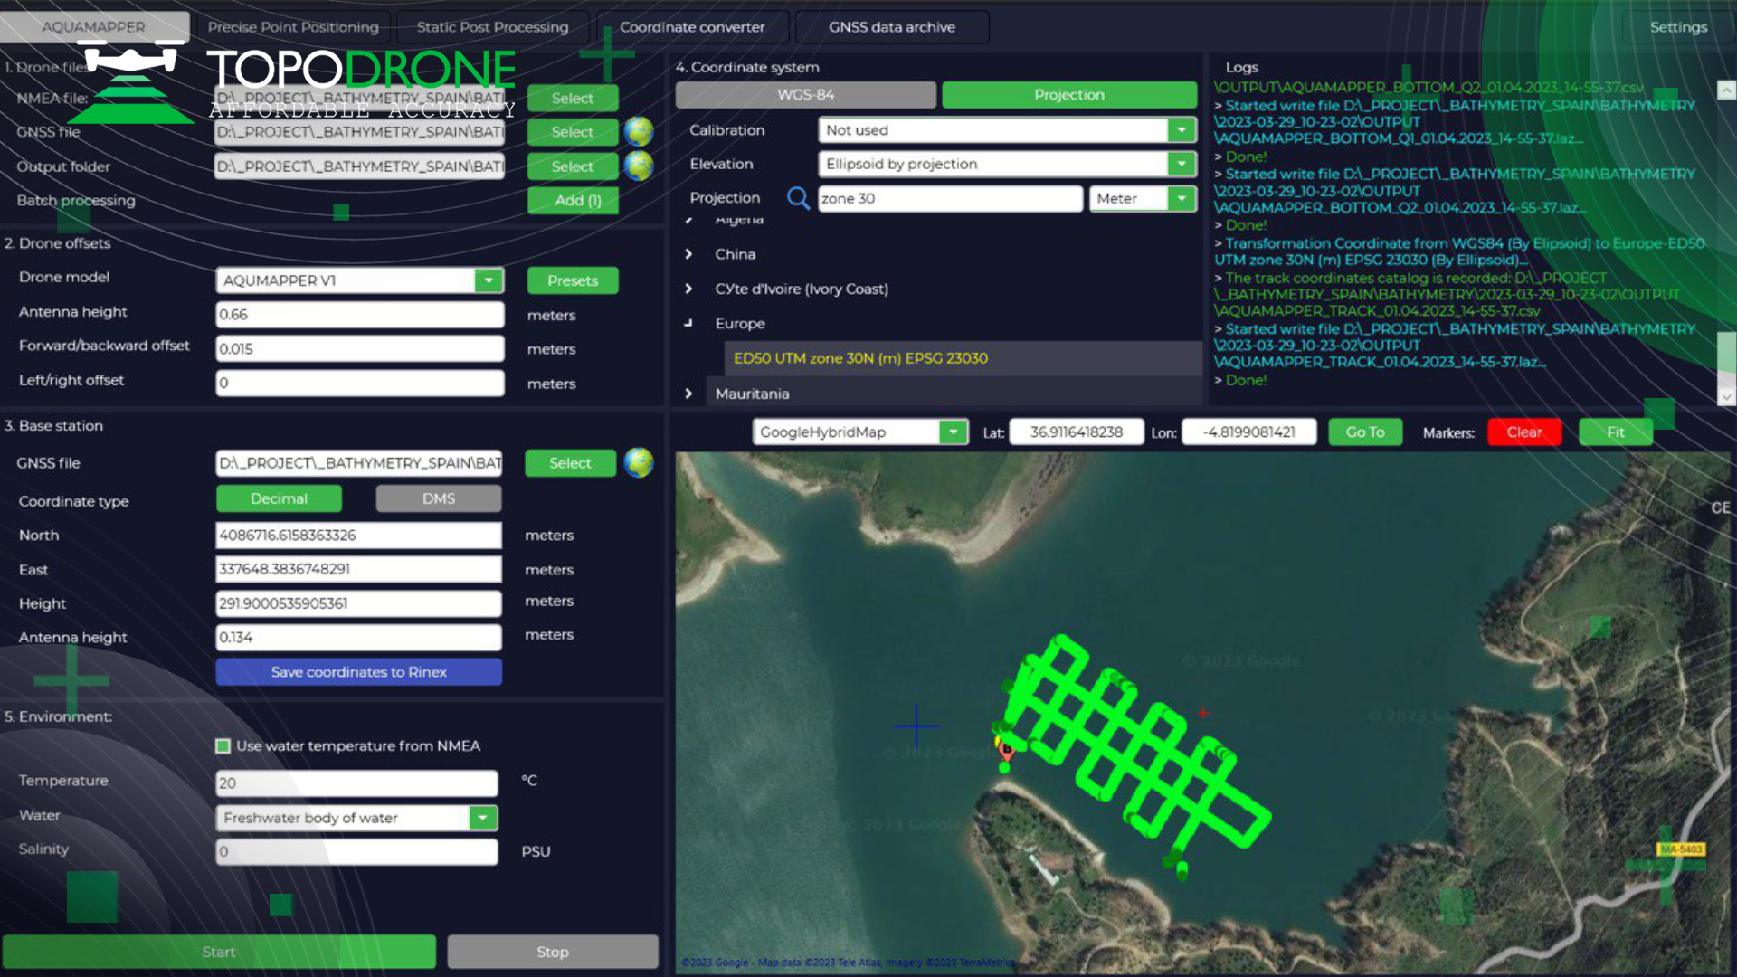Open globe icon beside base station GNSS file
The image size is (1737, 977).
coord(639,462)
